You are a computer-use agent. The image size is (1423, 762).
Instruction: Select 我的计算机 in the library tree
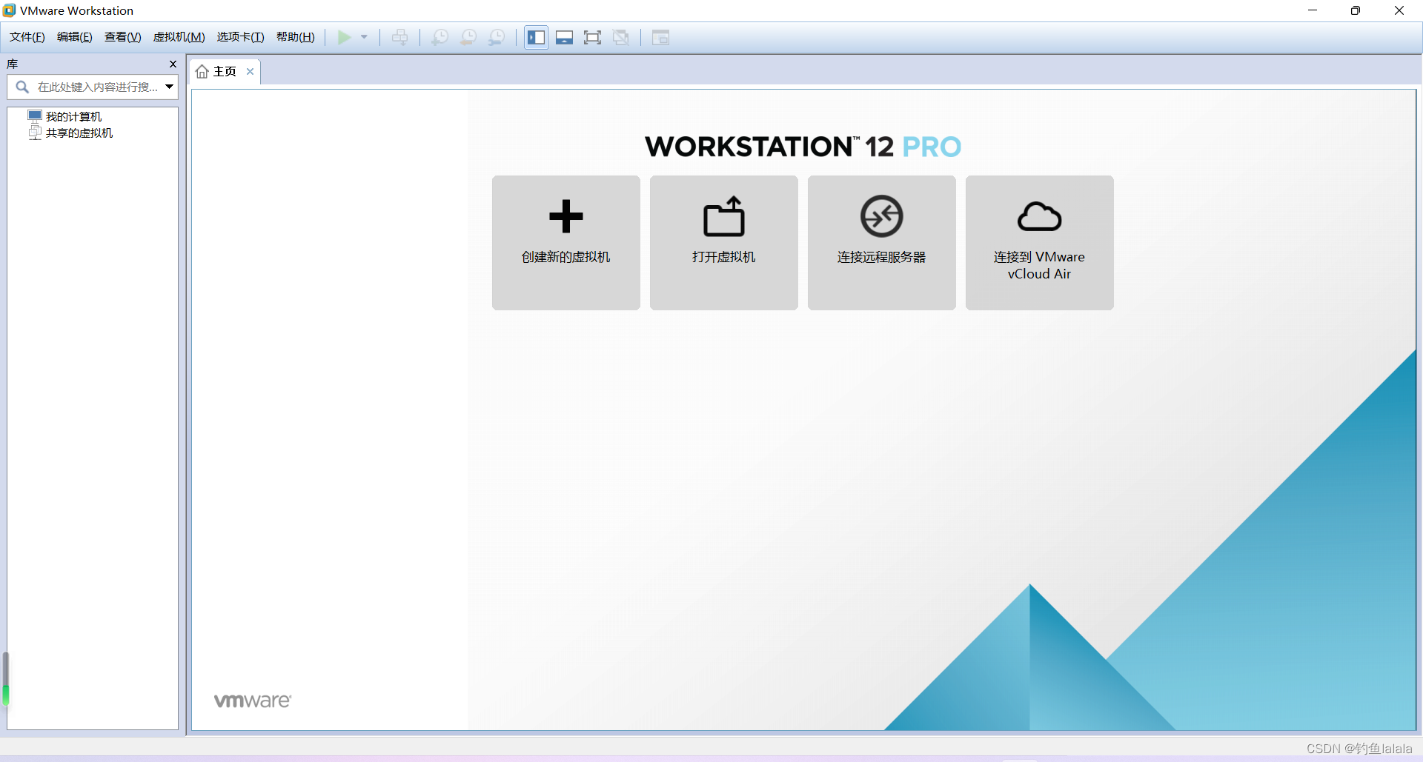pos(73,116)
